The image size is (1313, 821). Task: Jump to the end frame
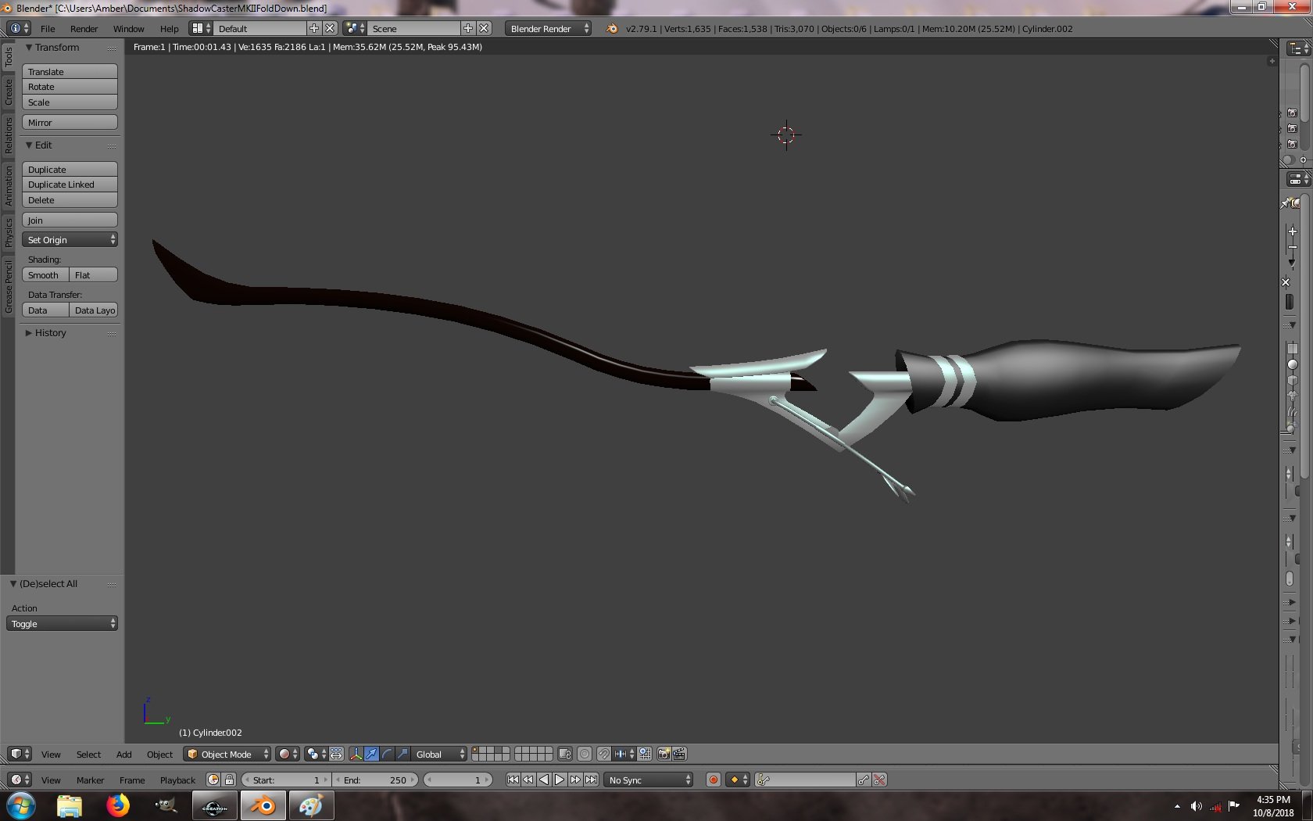[592, 780]
